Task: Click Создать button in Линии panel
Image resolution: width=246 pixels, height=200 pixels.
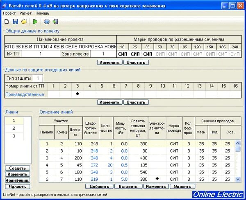Action: pyautogui.click(x=17, y=168)
